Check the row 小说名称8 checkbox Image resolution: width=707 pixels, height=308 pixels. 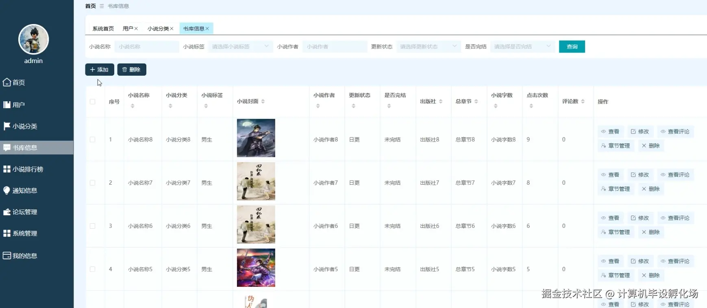(93, 140)
